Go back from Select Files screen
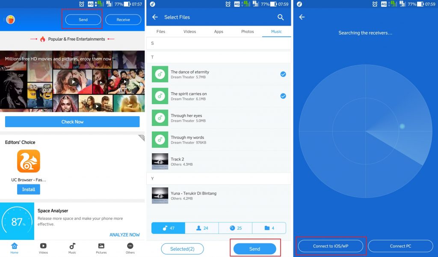Screen dimensions: 438x257 [155, 17]
